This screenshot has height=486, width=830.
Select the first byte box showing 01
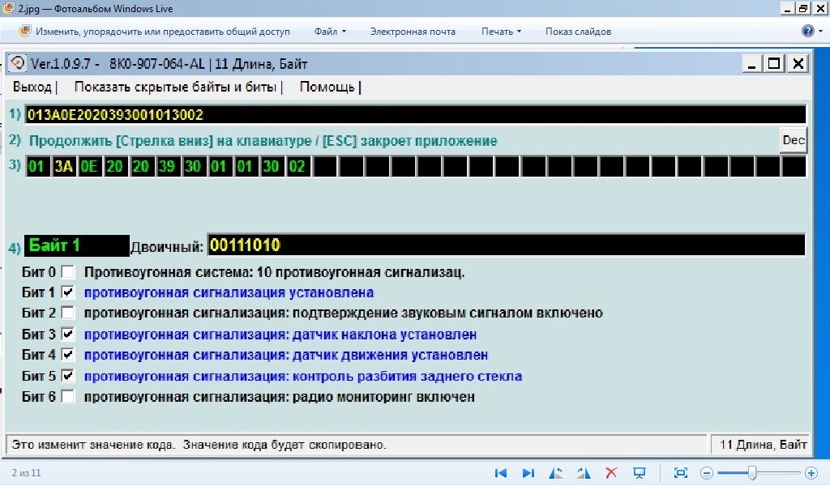coord(37,166)
